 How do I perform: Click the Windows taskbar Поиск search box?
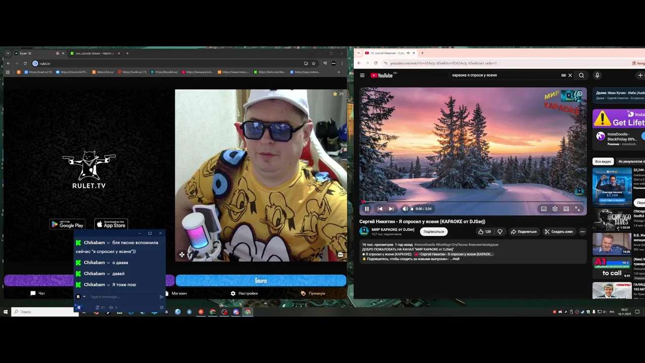tap(45, 312)
